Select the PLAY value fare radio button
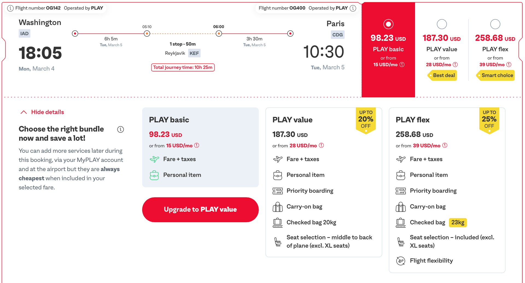 tap(442, 24)
